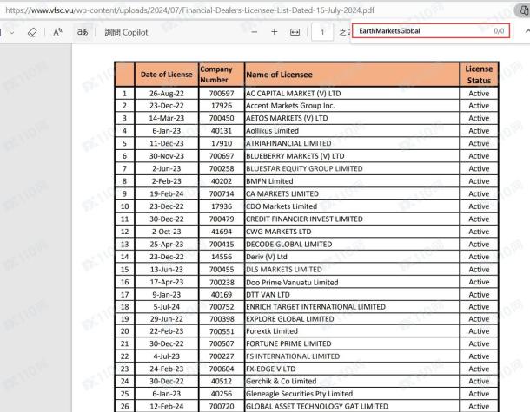
Task: Select 'DECODE GLOBAL LIMITED' licensee name
Action: pyautogui.click(x=289, y=245)
